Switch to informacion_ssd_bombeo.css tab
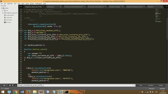Screen dimensions: 168x94 click(x=96, y=7)
